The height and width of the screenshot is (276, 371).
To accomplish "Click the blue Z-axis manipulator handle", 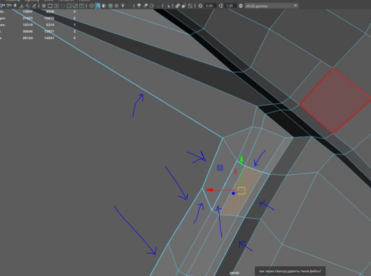I will click(x=233, y=193).
